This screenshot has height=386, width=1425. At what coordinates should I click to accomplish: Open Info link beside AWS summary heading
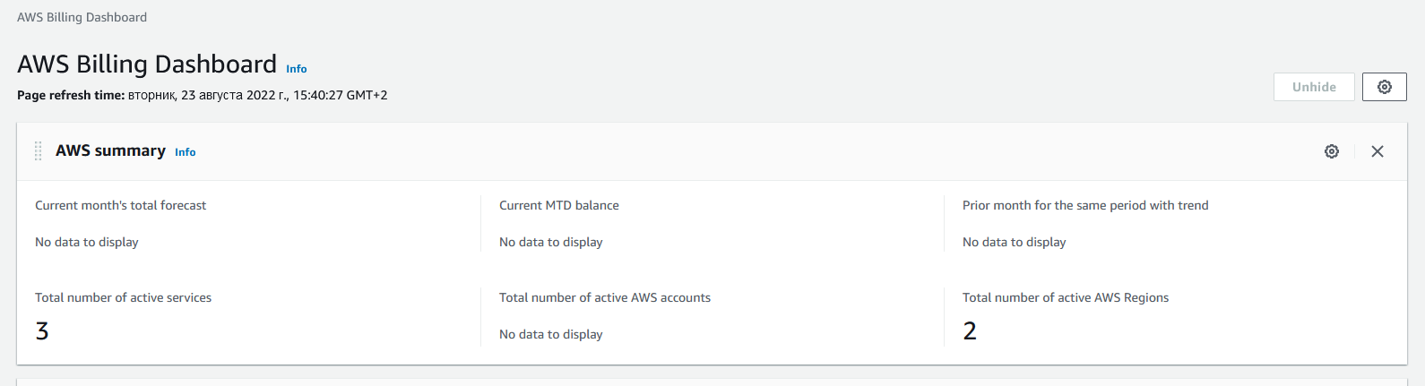[x=186, y=152]
